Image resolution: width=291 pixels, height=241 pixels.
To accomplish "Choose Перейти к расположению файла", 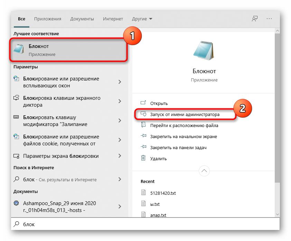I will [x=184, y=125].
